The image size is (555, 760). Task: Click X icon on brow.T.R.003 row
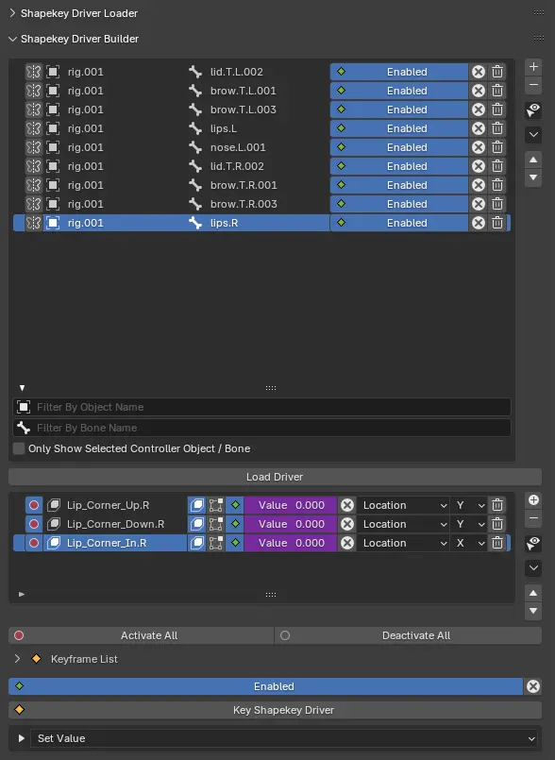(x=479, y=204)
